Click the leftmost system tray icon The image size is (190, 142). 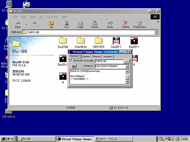pyautogui.click(x=161, y=139)
